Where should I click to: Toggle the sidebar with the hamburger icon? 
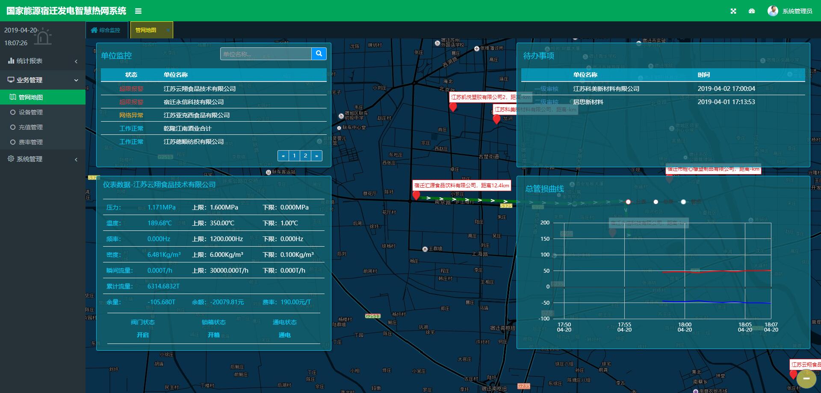tap(138, 11)
